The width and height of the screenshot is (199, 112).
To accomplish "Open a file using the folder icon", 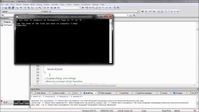I will coord(6,8).
